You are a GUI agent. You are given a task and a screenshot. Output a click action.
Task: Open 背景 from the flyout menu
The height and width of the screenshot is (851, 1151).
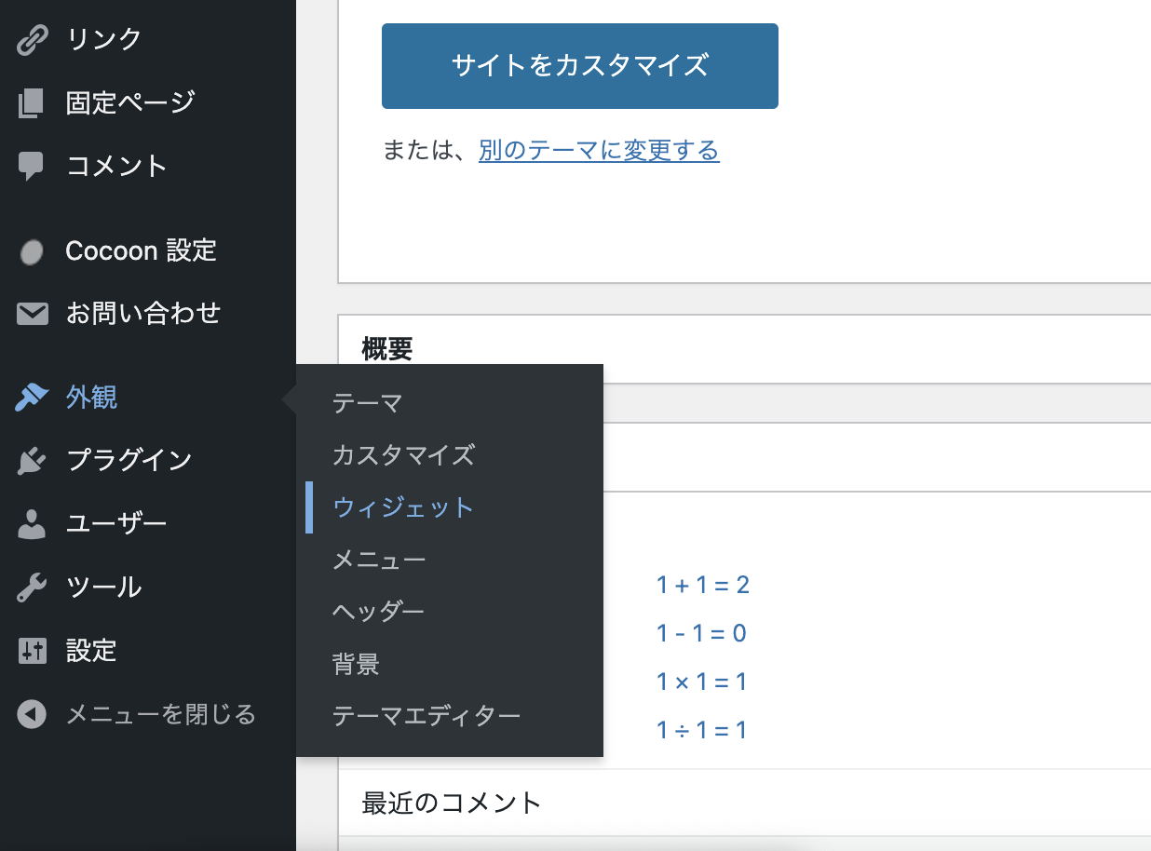coord(356,664)
